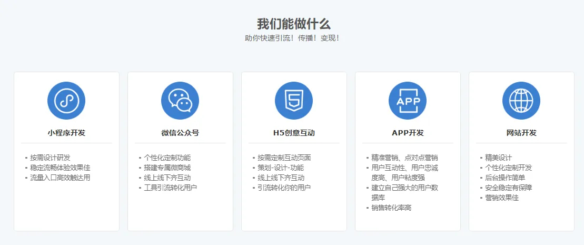This screenshot has width=584, height=245.
Task: Click 流量入口高效触达用 list item
Action: point(60,178)
